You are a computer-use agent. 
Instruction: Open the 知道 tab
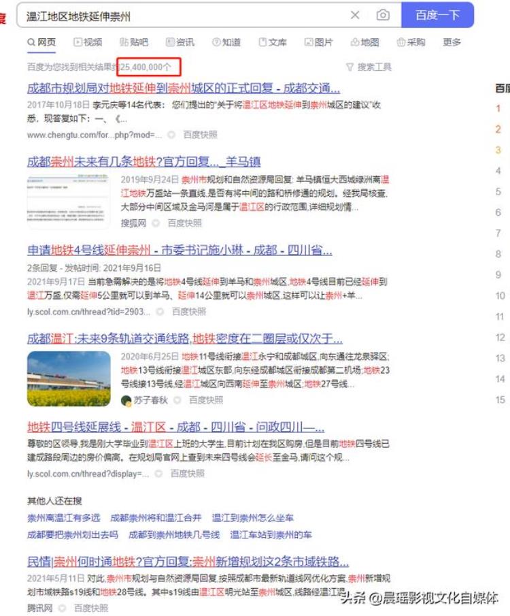click(x=226, y=42)
